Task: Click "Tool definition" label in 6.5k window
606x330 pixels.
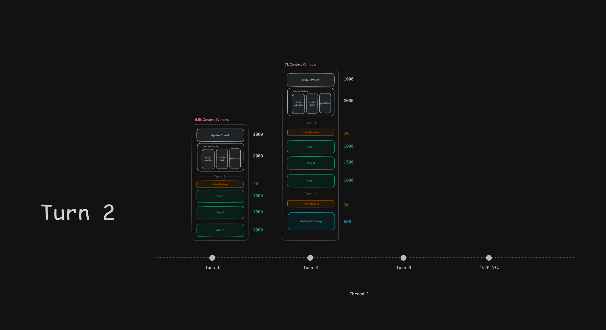Action: point(210,147)
